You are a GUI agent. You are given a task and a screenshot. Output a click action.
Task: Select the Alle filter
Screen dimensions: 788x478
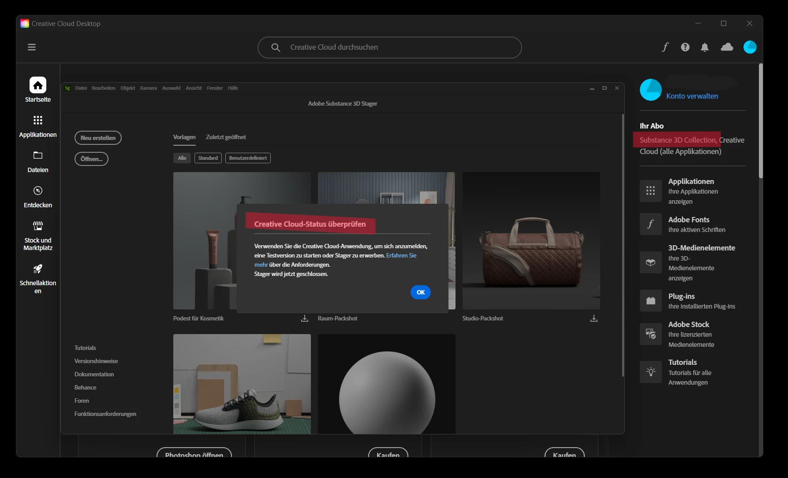(182, 158)
